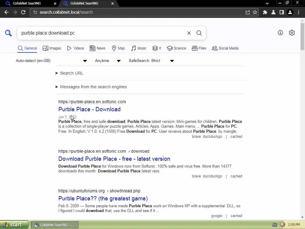
Task: Close the second CollabNet SearXNG tab
Action: 112,4
